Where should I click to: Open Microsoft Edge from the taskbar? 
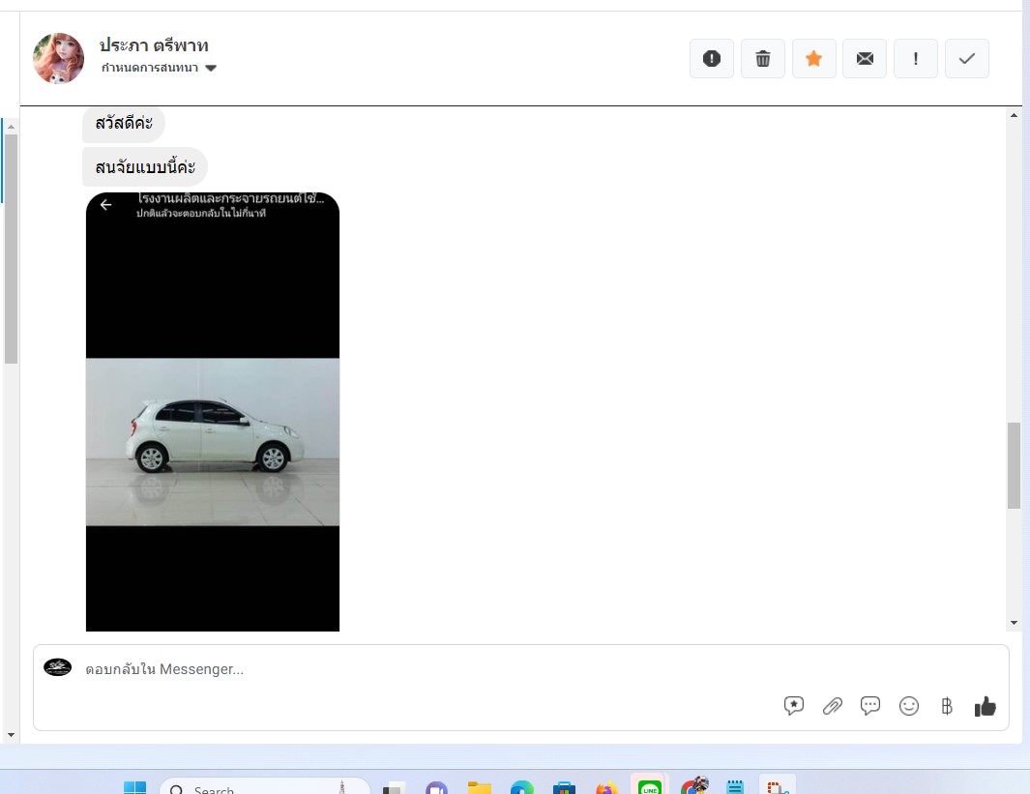coord(522,787)
